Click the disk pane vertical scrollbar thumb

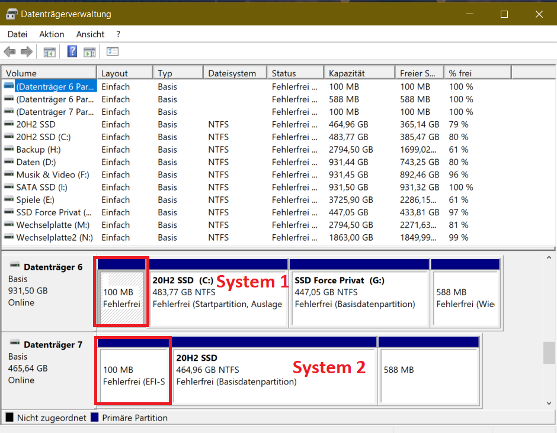click(x=549, y=353)
